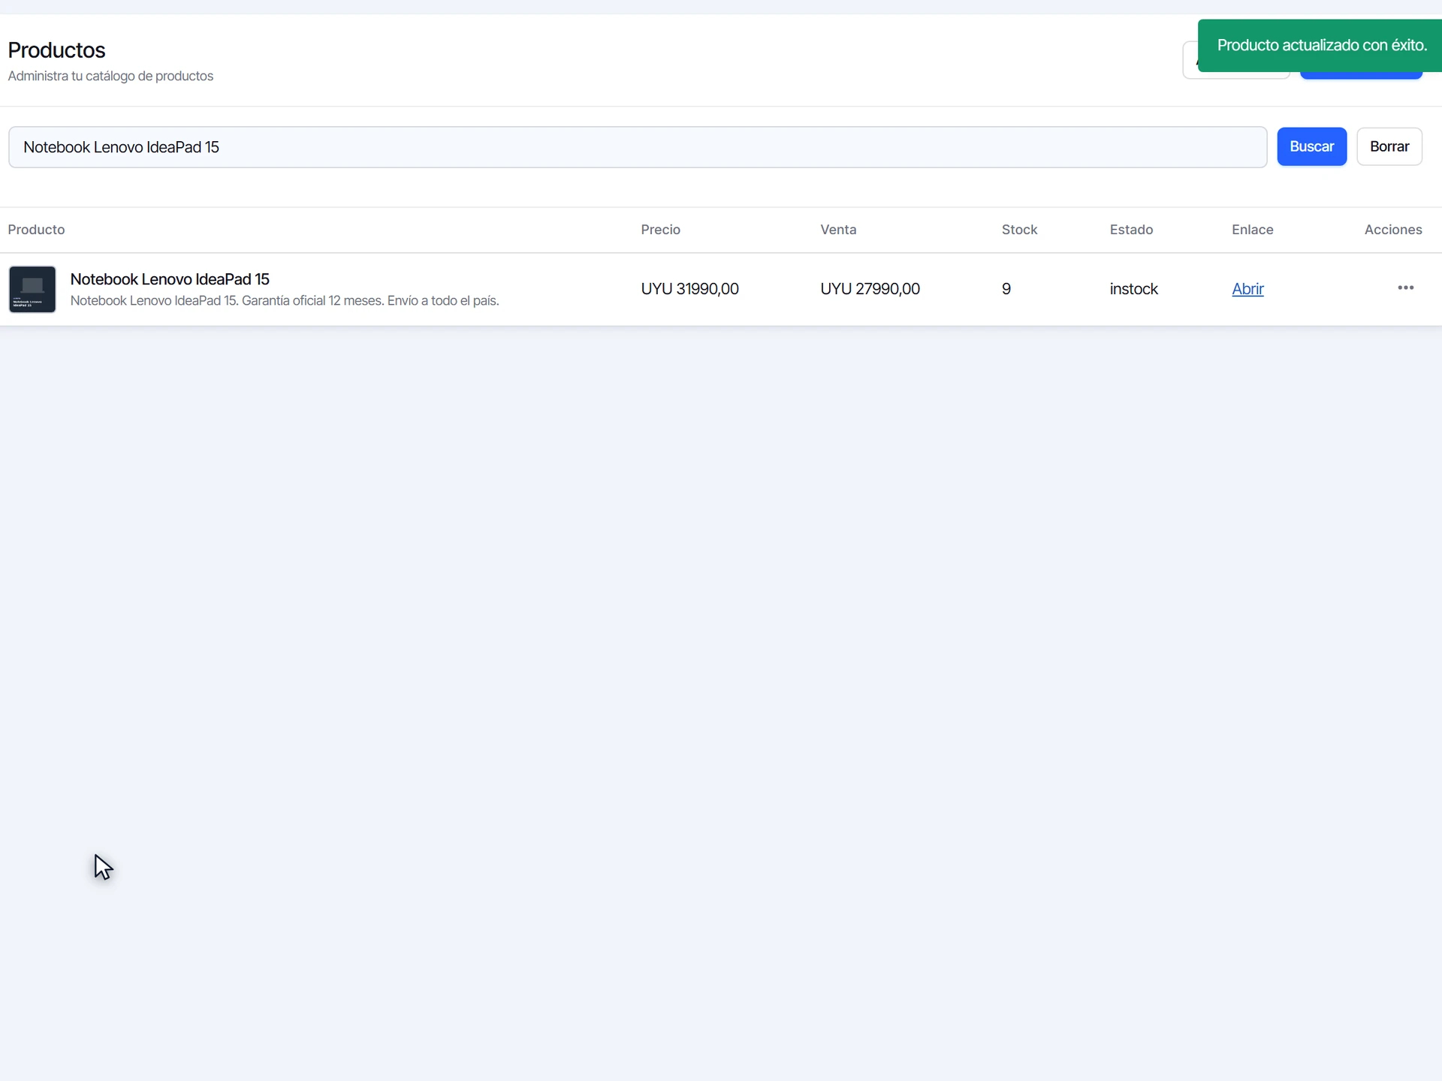Viewport: 1442px width, 1081px height.
Task: Click the 'instock' status cell
Action: pos(1133,289)
